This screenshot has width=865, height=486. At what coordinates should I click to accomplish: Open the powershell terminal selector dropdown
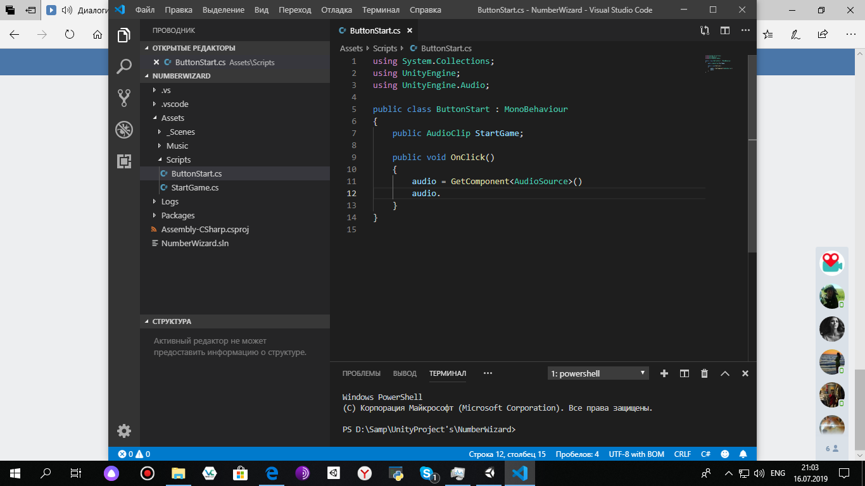coord(598,373)
